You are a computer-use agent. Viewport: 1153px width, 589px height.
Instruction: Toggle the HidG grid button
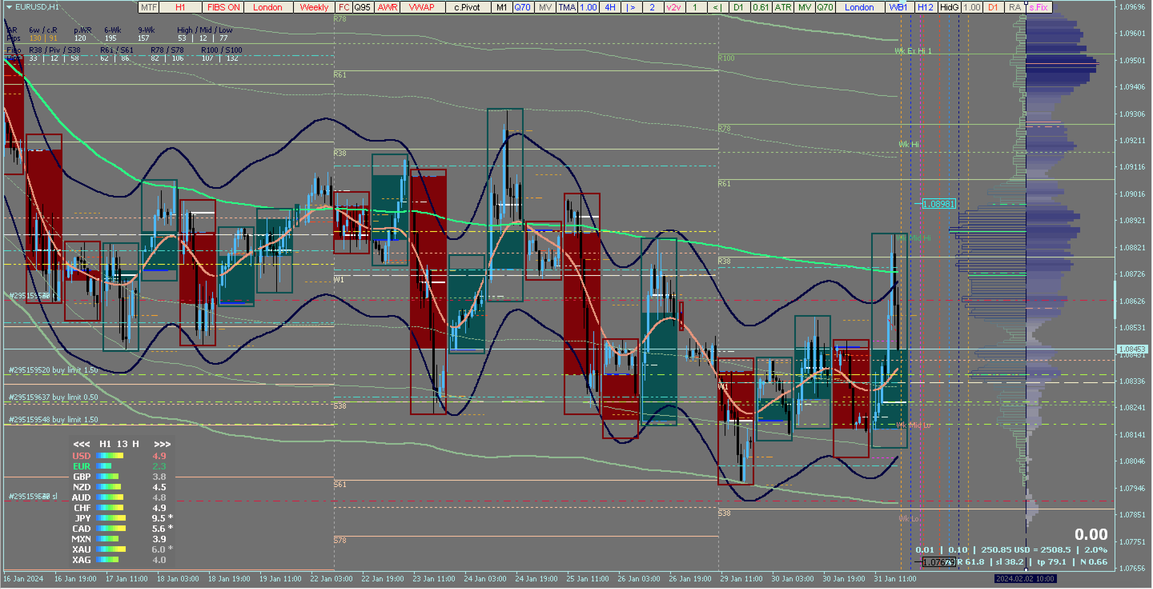pyautogui.click(x=949, y=7)
